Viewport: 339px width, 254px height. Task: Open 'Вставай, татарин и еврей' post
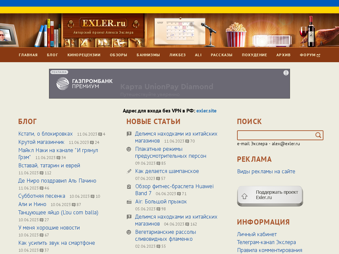tap(49, 166)
